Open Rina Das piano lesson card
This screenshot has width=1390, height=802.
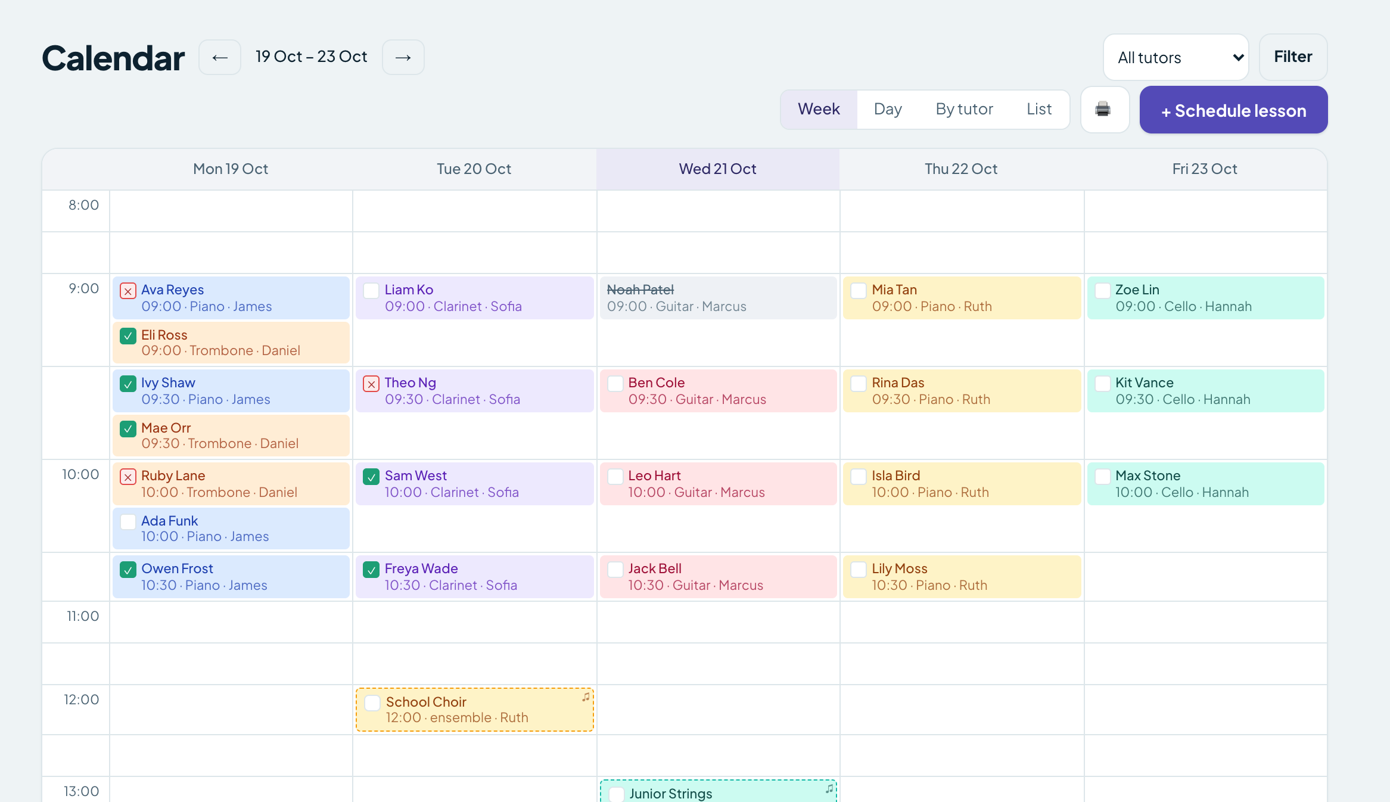[x=962, y=391]
